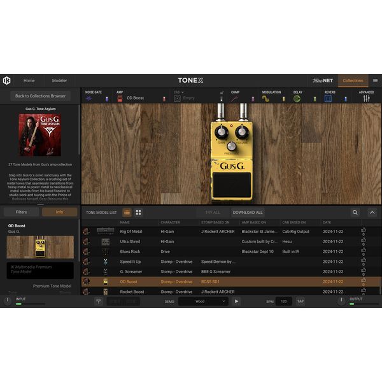Open the Delay effect icon
Viewport: 382px width, 382px height.
(297, 99)
